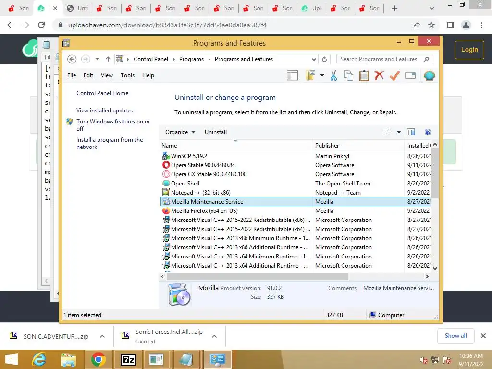Click the Back arrow in Programs and Features
Viewport: 492px width, 369px height.
tap(72, 59)
